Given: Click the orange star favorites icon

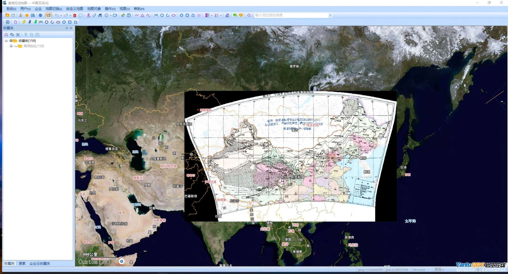Looking at the screenshot, I should (x=27, y=15).
